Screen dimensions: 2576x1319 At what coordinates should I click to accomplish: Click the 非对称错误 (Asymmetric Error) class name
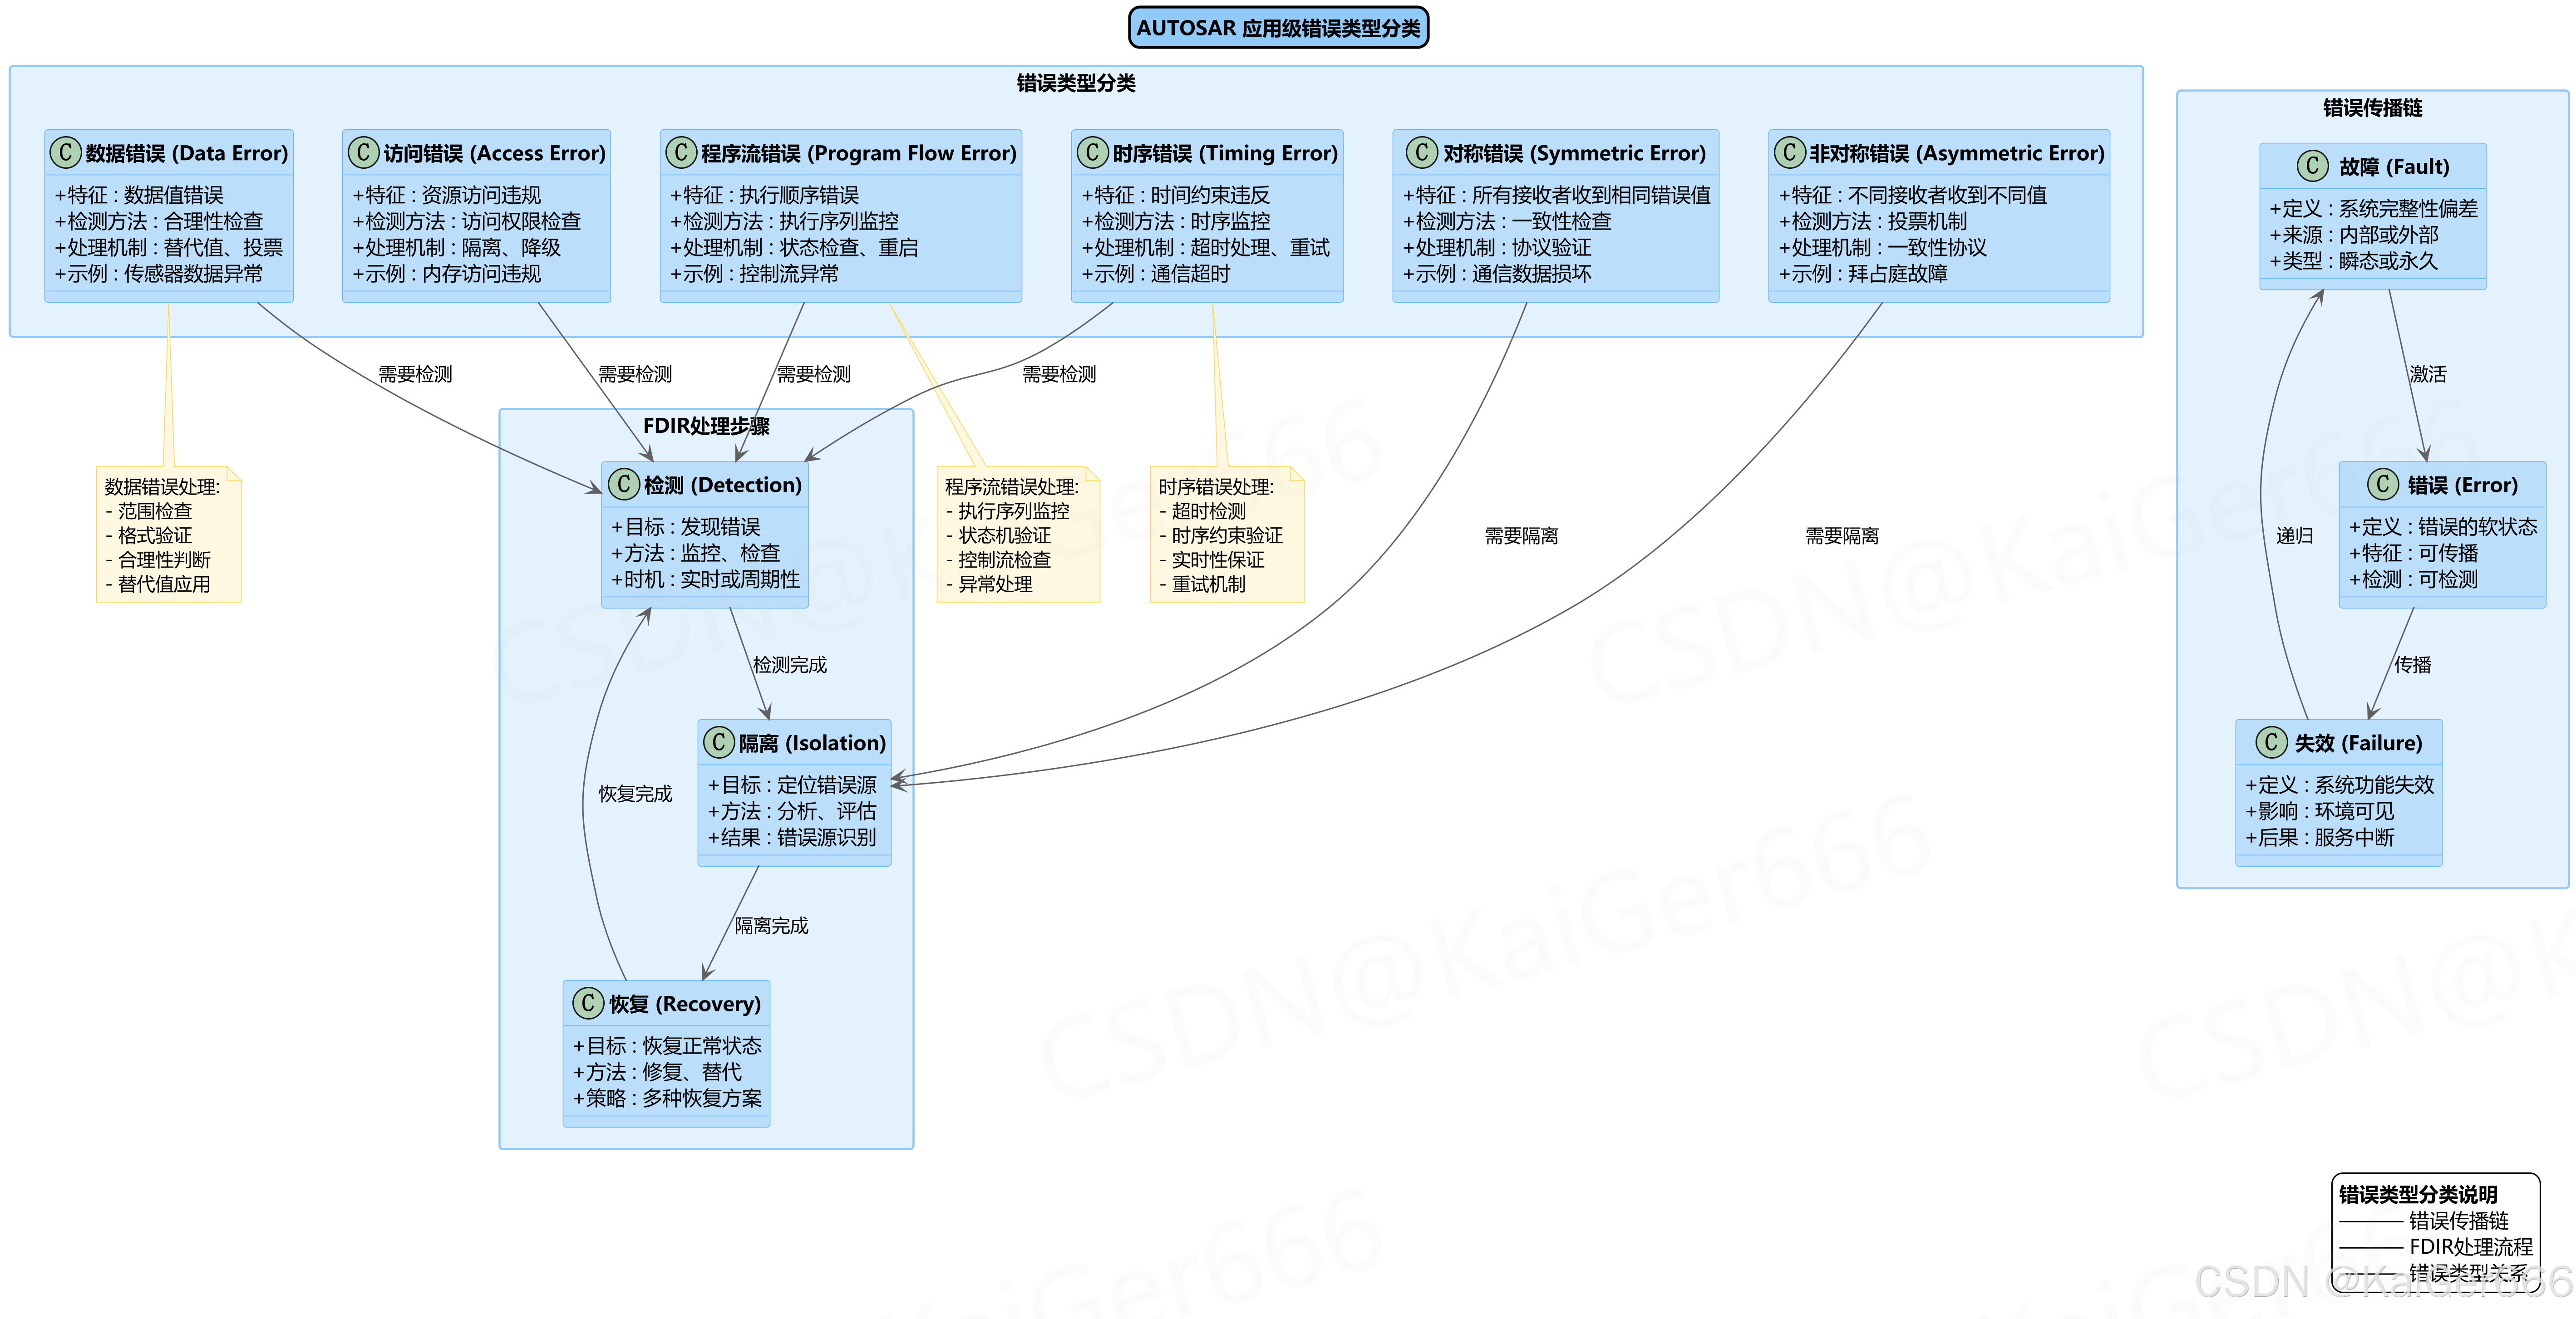click(1957, 153)
